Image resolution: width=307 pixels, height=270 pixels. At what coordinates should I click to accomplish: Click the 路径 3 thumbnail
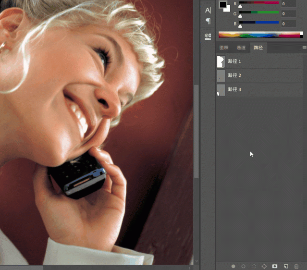[x=221, y=89]
